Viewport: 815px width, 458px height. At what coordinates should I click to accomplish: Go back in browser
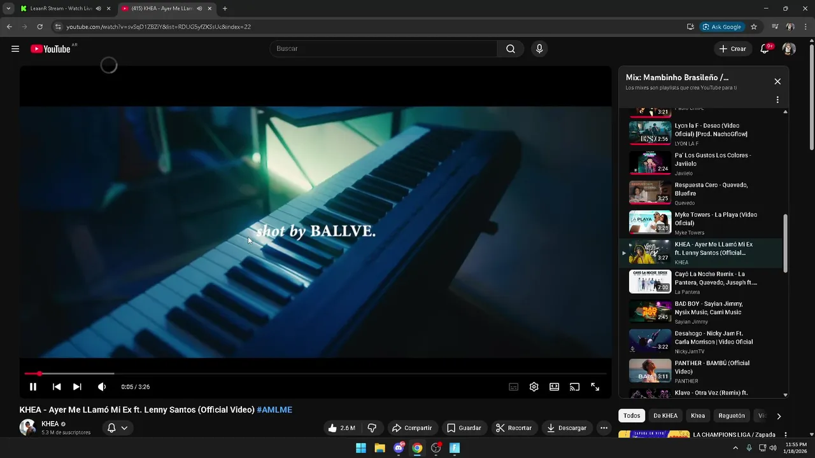click(x=9, y=27)
